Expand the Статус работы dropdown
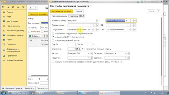Image resolution: width=169 pixels, height=95 pixels. 92,30
